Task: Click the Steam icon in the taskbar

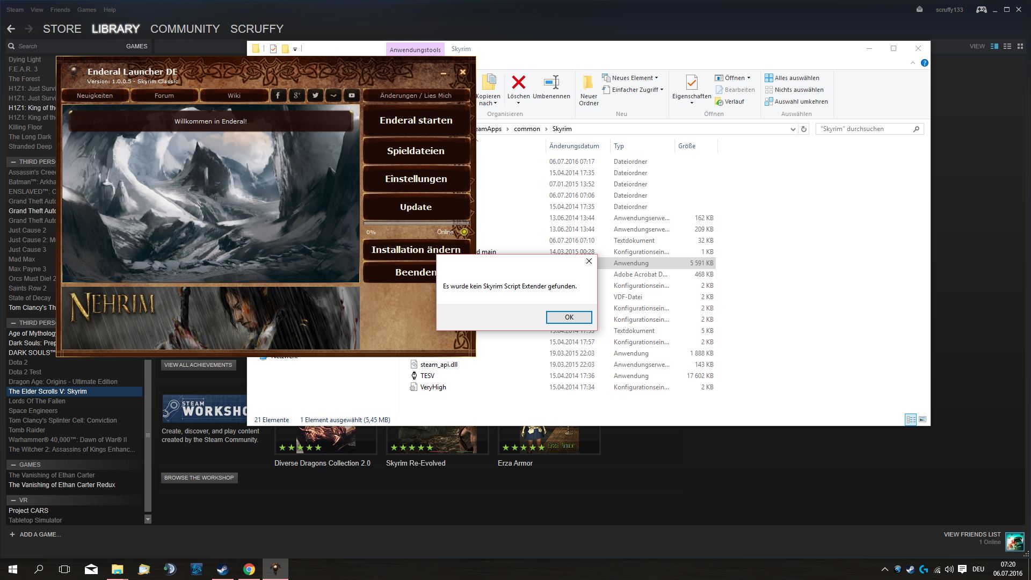Action: tap(222, 569)
